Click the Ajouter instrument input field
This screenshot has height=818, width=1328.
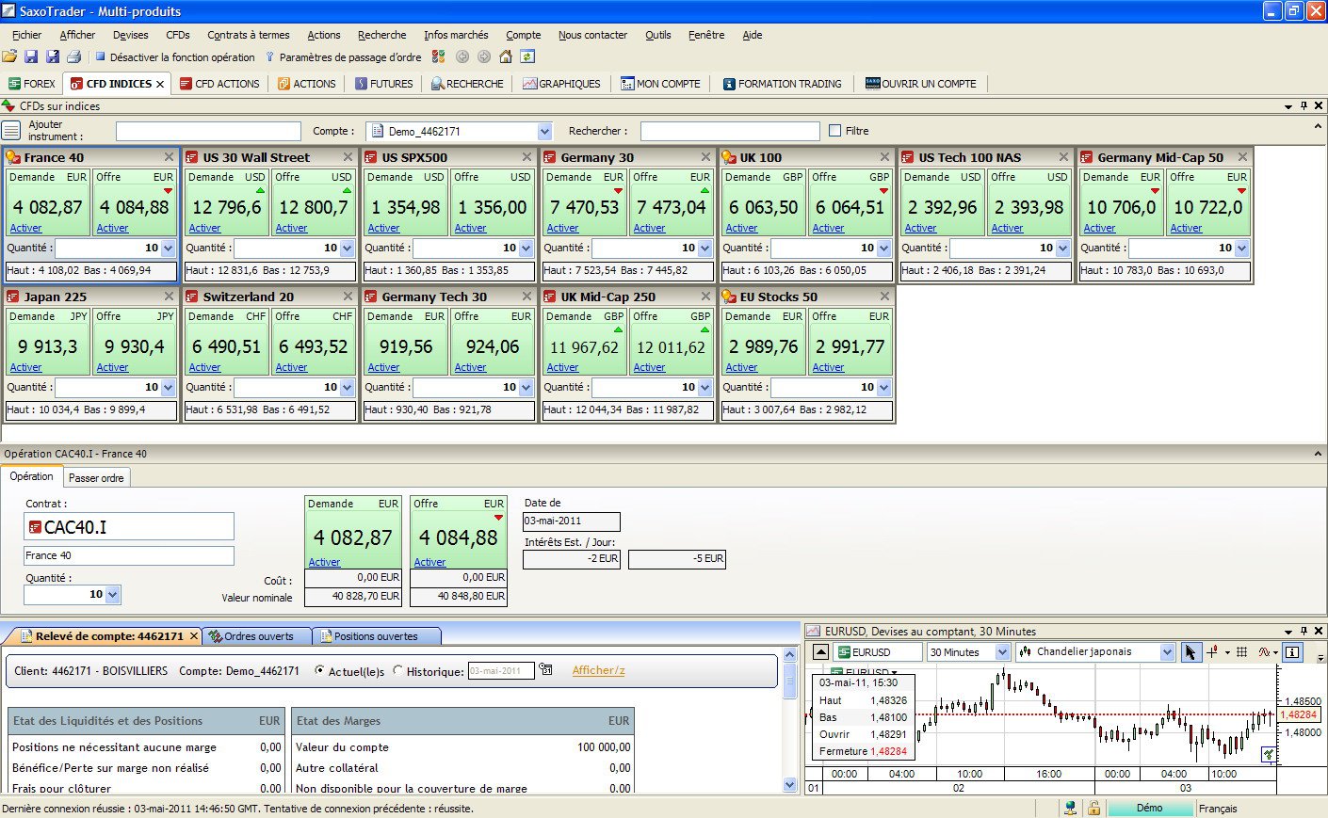(208, 131)
